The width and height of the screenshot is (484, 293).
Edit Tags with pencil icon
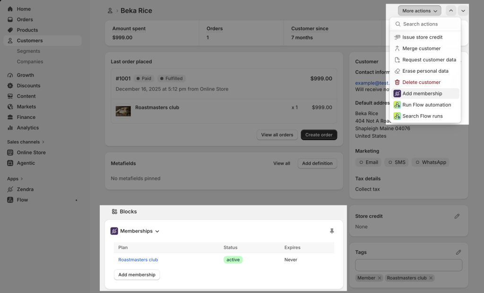coord(458,252)
